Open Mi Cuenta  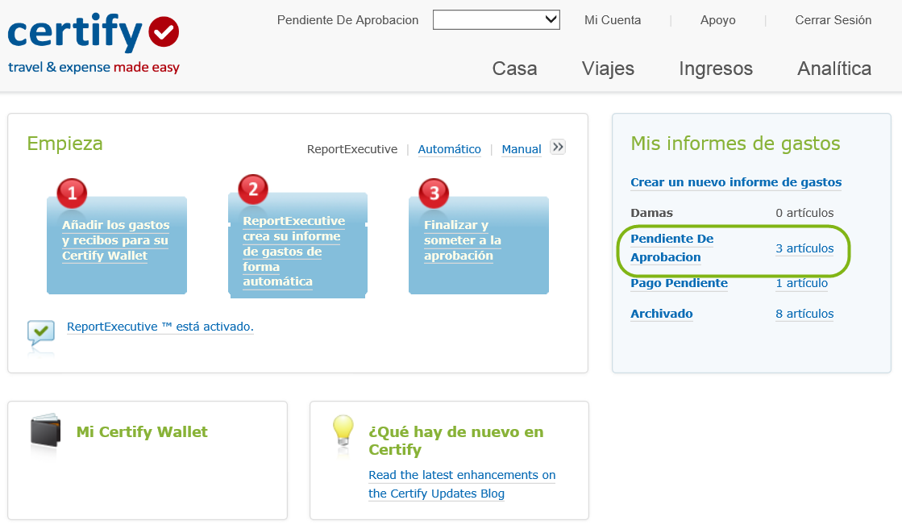(x=612, y=20)
